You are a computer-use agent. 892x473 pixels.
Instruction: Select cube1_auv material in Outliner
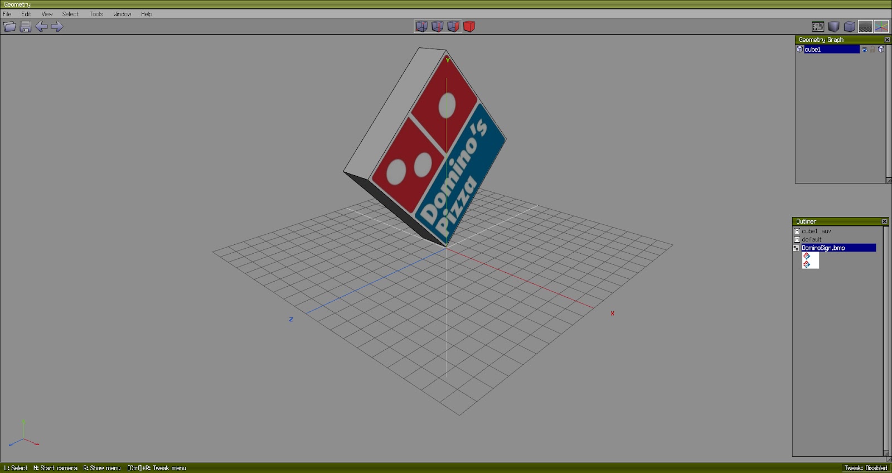click(x=816, y=231)
